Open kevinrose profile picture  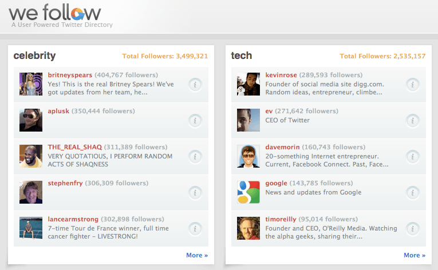point(248,84)
